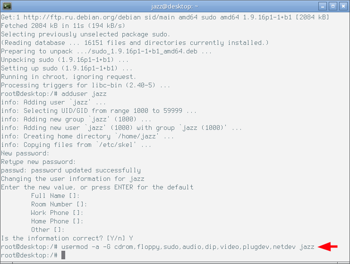Click the 'Work Phone []:' prompt line

click(57, 213)
